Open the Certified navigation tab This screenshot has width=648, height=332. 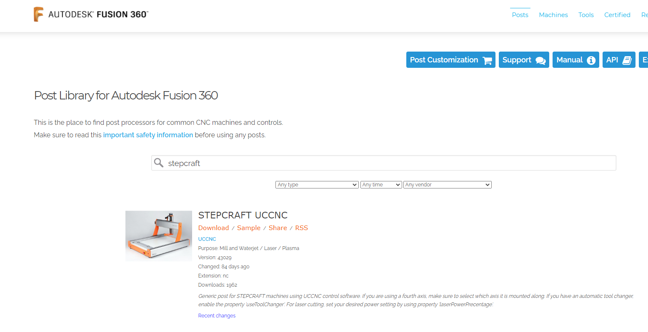pyautogui.click(x=617, y=15)
